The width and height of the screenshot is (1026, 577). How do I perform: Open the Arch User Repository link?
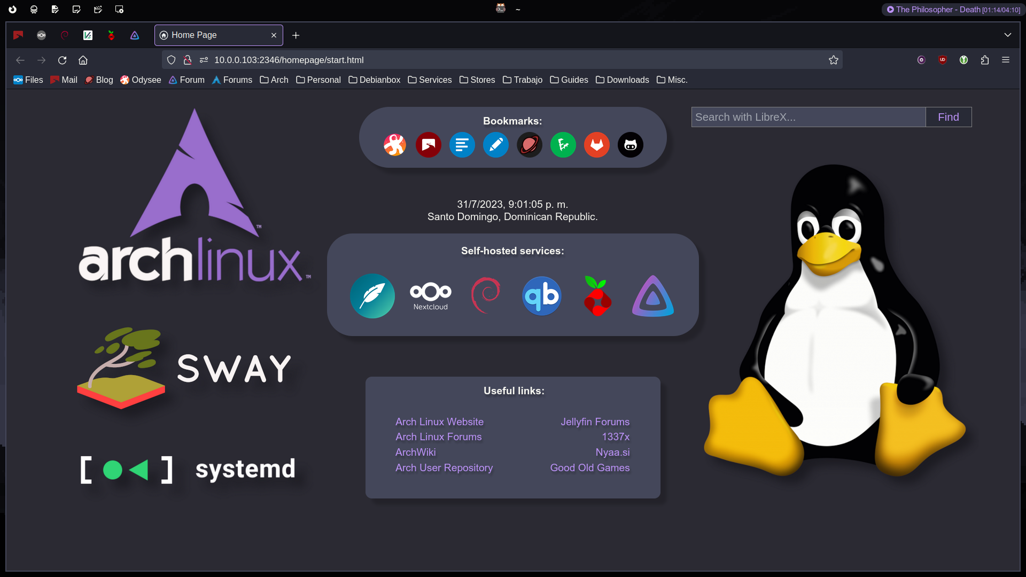[444, 467]
